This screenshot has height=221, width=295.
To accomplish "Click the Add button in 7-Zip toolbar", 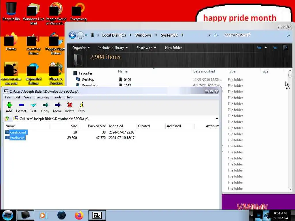I will coord(9,108).
